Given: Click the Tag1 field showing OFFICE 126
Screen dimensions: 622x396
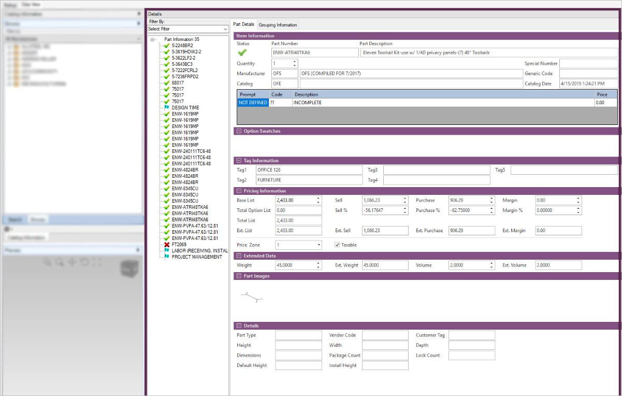Looking at the screenshot, I should coord(309,170).
